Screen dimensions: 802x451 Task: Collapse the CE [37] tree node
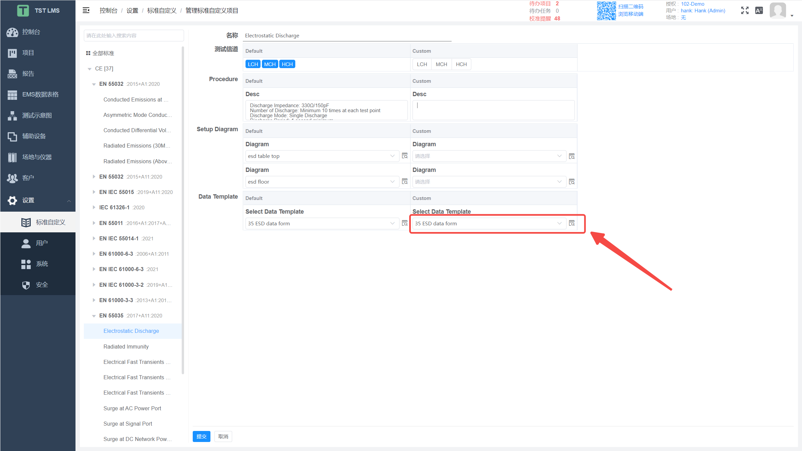click(90, 69)
